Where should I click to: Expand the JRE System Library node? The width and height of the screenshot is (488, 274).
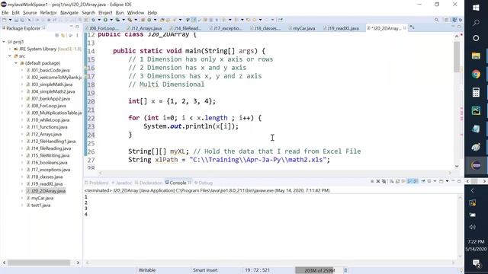(10, 49)
